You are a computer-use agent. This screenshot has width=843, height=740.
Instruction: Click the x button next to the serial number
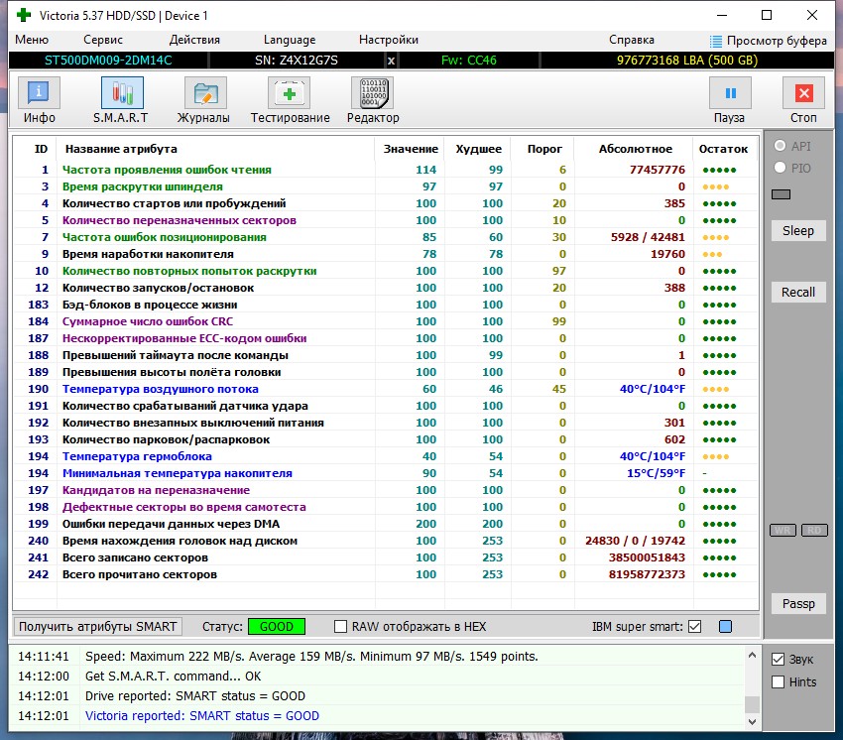pyautogui.click(x=391, y=61)
